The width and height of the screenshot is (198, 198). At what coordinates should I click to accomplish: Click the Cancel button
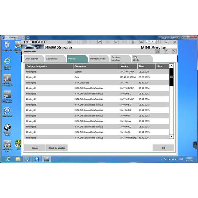coord(35,148)
